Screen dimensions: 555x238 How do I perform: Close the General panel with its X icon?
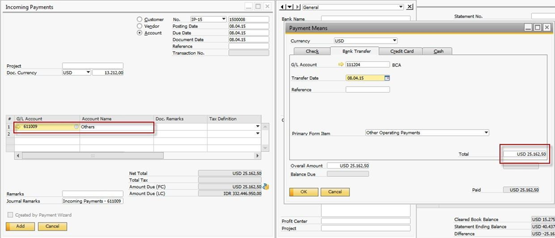[409, 7]
